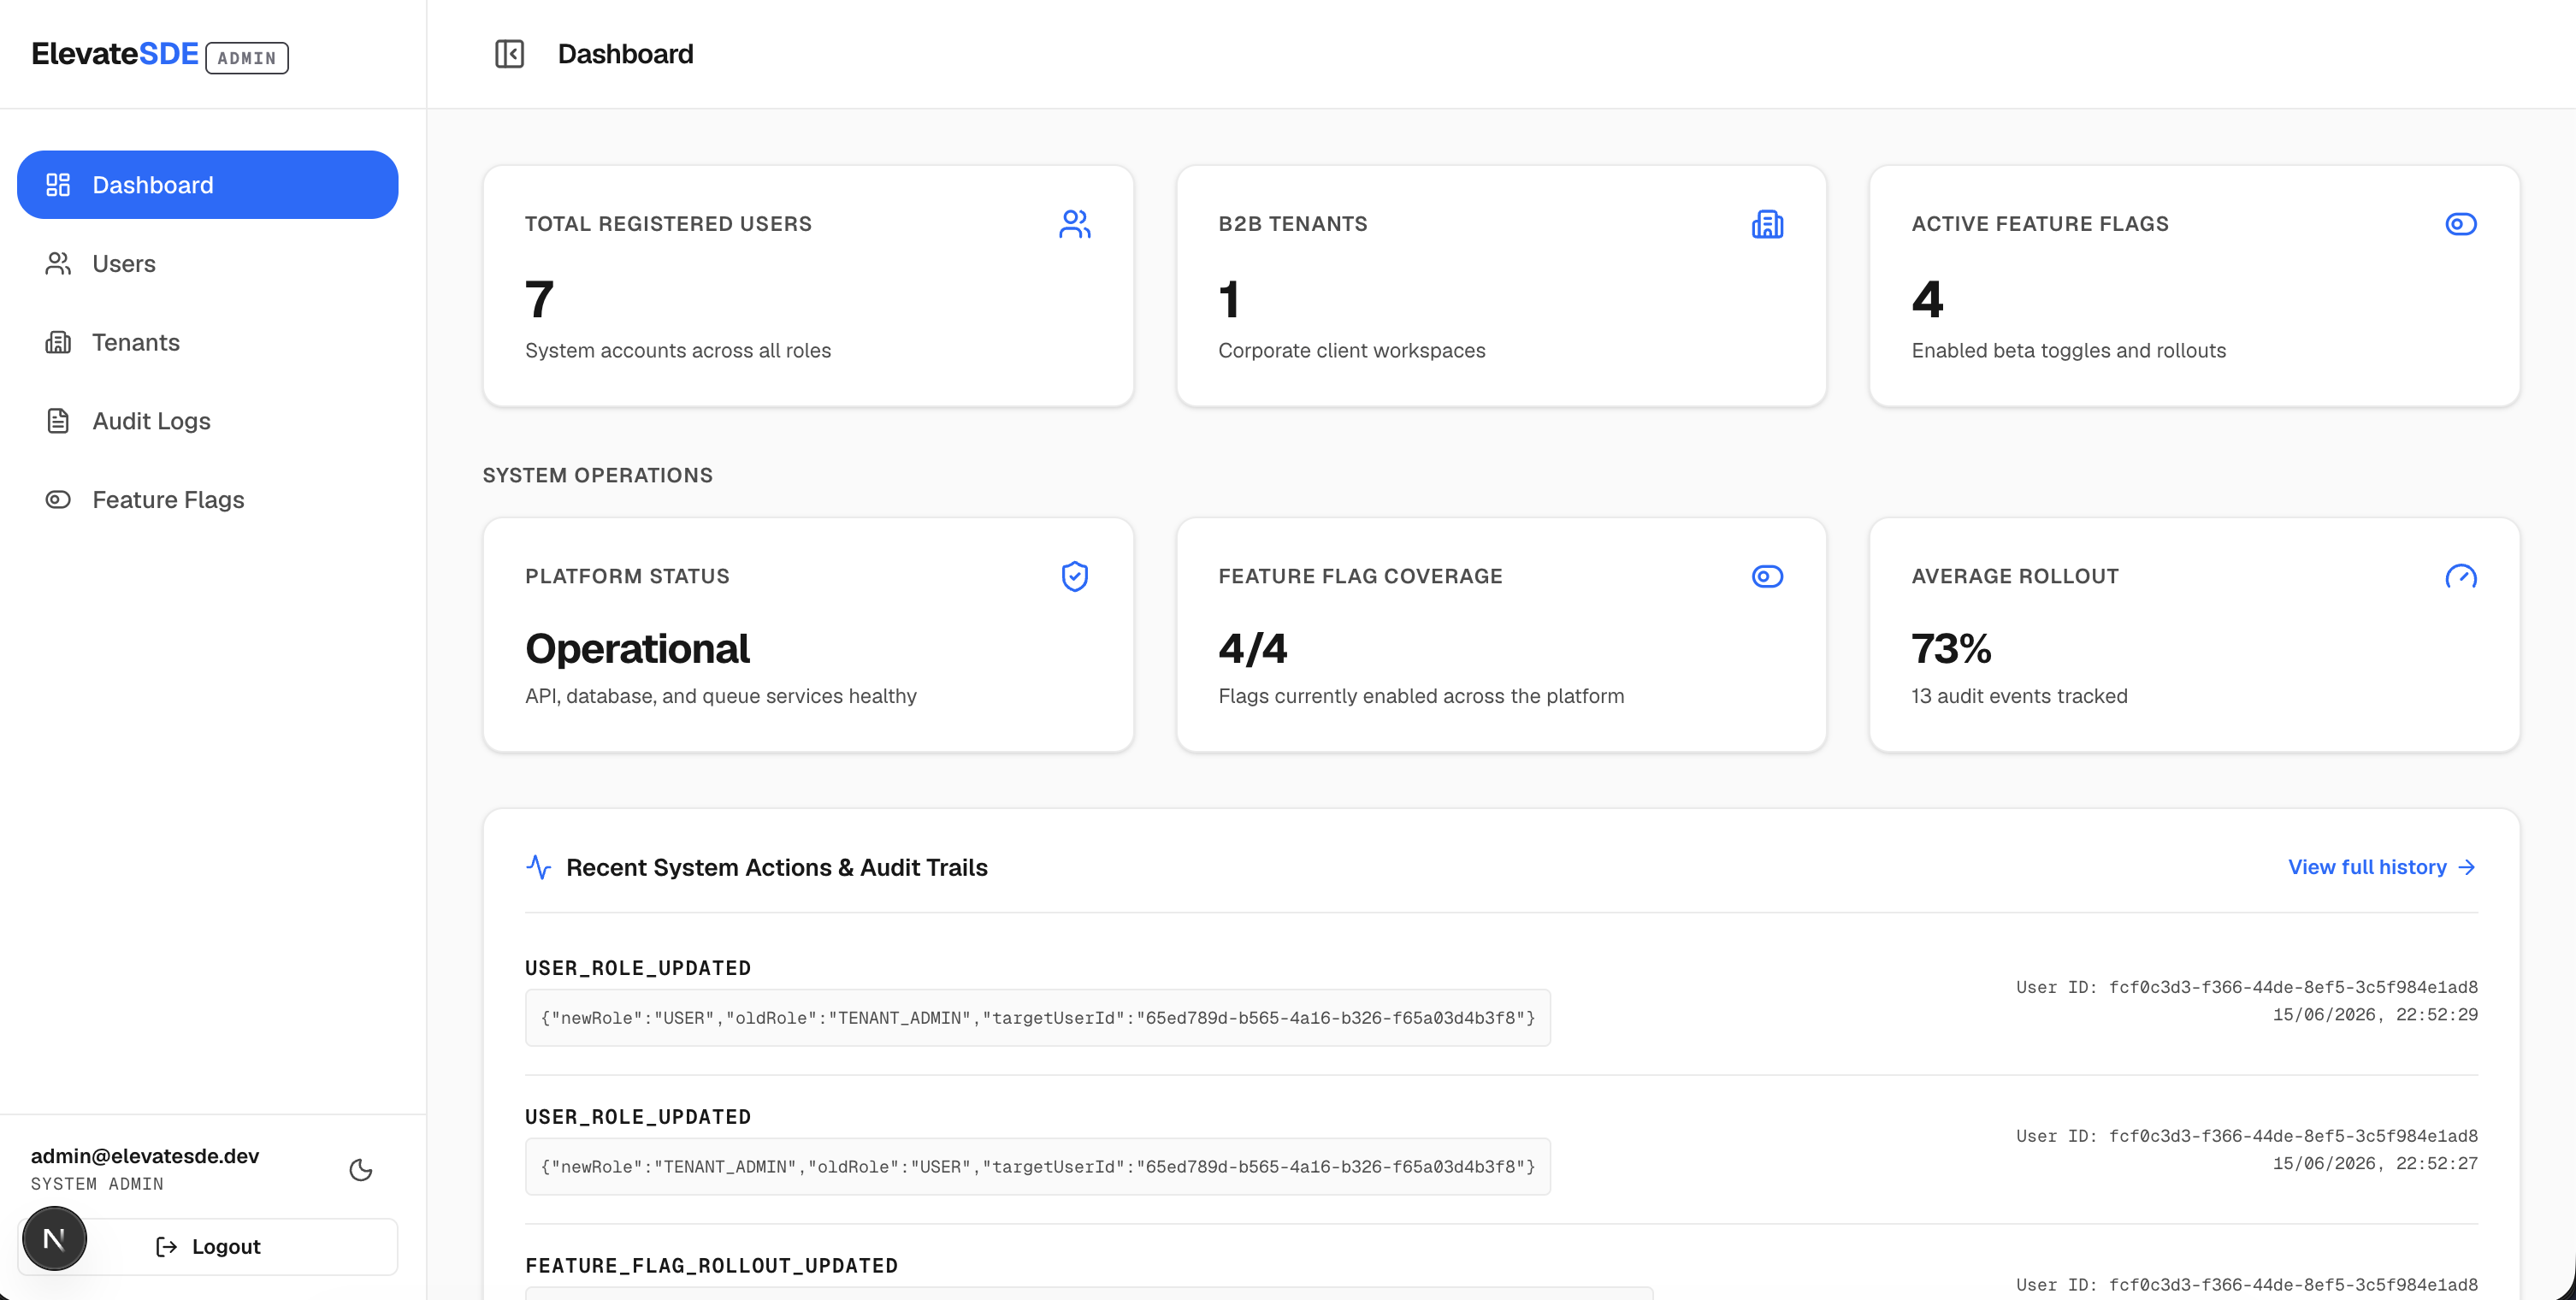
Task: Click the arrow next to View full history
Action: click(x=2467, y=867)
